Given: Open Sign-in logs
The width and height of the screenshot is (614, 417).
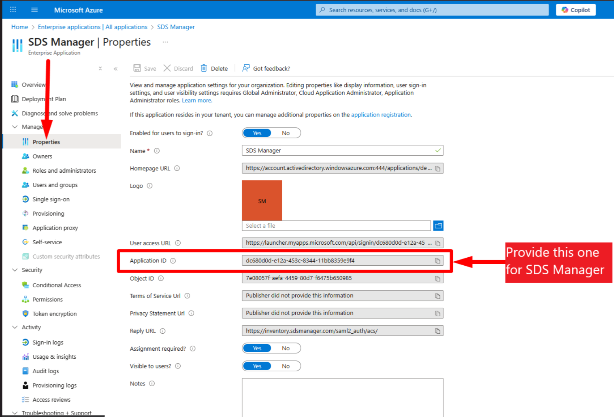Looking at the screenshot, I should 48,342.
